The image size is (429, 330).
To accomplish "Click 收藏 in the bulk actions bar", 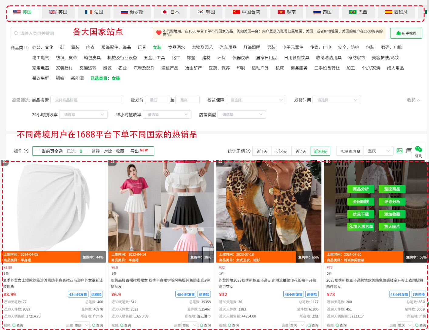I will coord(120,151).
